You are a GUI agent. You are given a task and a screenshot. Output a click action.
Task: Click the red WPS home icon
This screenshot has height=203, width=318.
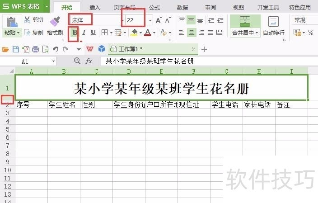[x=90, y=49]
